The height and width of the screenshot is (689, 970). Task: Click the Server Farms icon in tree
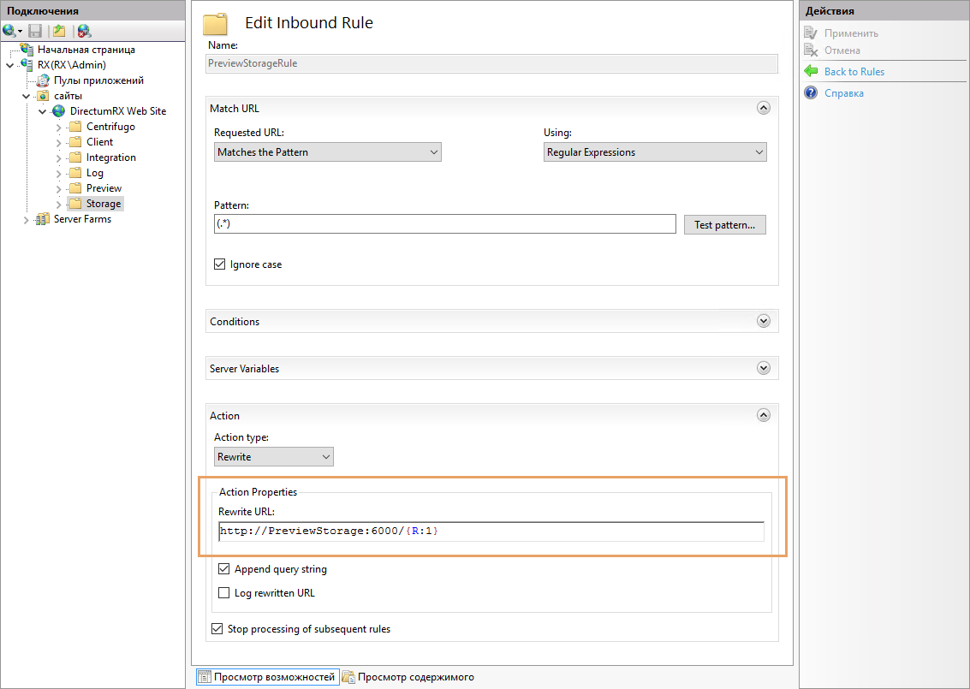pyautogui.click(x=43, y=219)
